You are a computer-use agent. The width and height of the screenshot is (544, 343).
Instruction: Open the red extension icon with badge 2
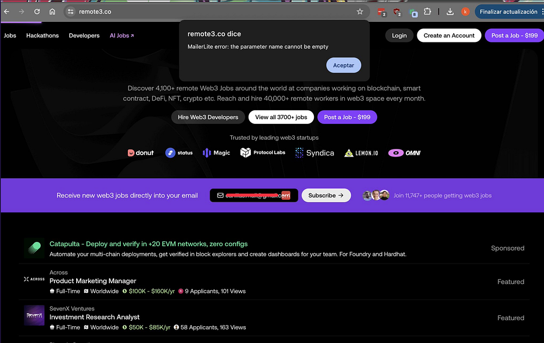[382, 12]
